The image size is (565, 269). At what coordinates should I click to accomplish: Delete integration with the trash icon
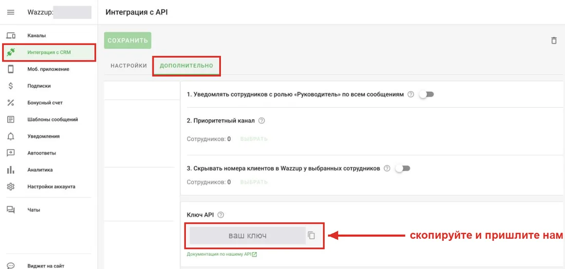[x=554, y=40]
